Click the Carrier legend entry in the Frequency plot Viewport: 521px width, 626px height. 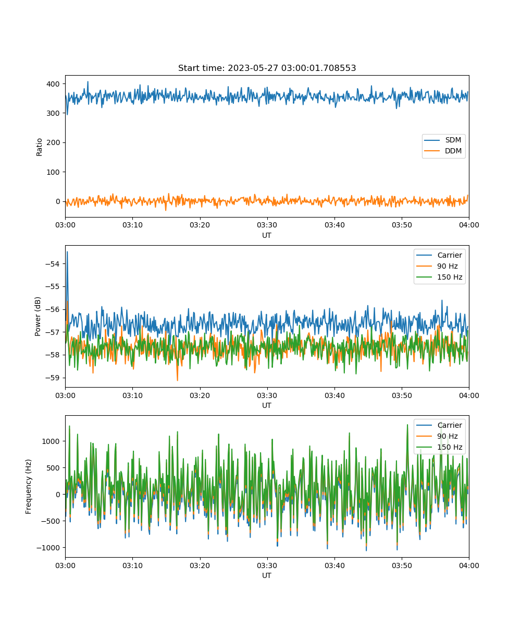[450, 425]
